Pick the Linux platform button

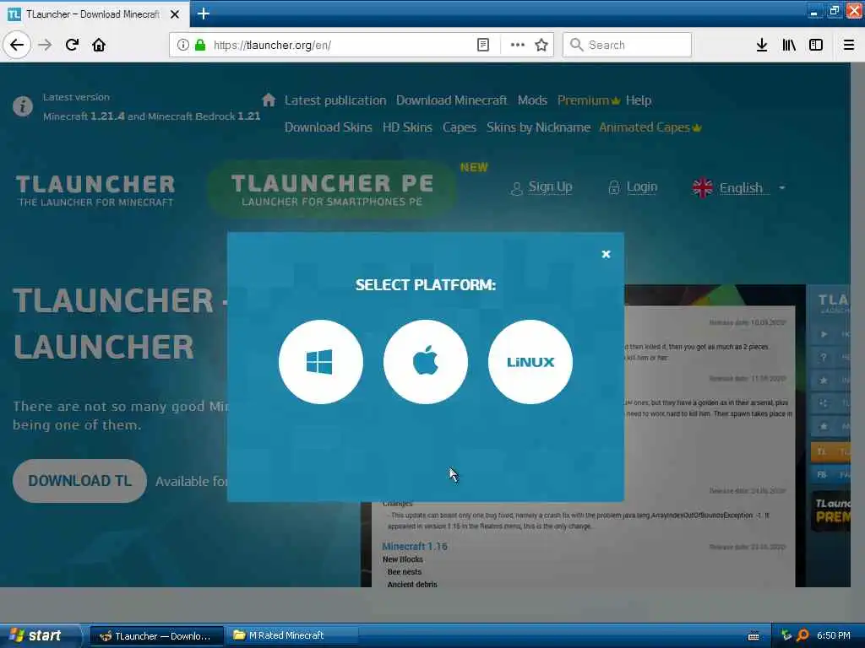pos(530,362)
